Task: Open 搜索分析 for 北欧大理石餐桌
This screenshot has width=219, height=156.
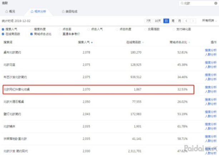Action: [211, 99]
